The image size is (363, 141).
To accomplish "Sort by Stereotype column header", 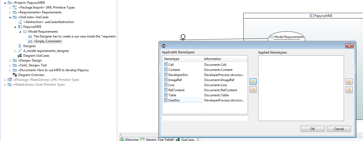I will [182, 59].
